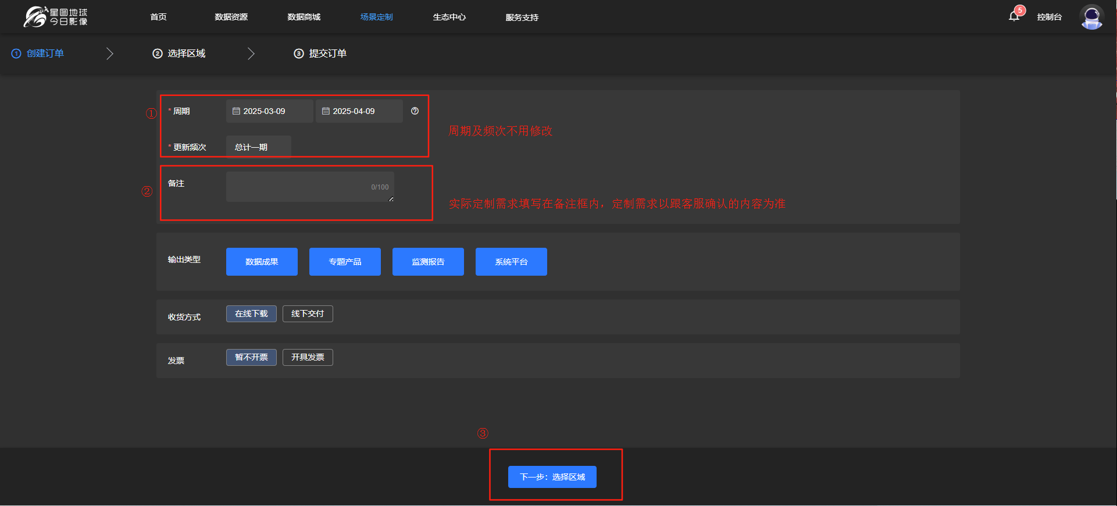
Task: Open the start date picker 2025-03-09
Action: coord(269,111)
